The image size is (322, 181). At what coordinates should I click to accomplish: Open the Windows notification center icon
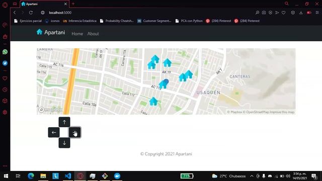click(314, 176)
